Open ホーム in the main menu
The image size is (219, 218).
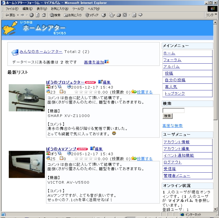tap(169, 53)
